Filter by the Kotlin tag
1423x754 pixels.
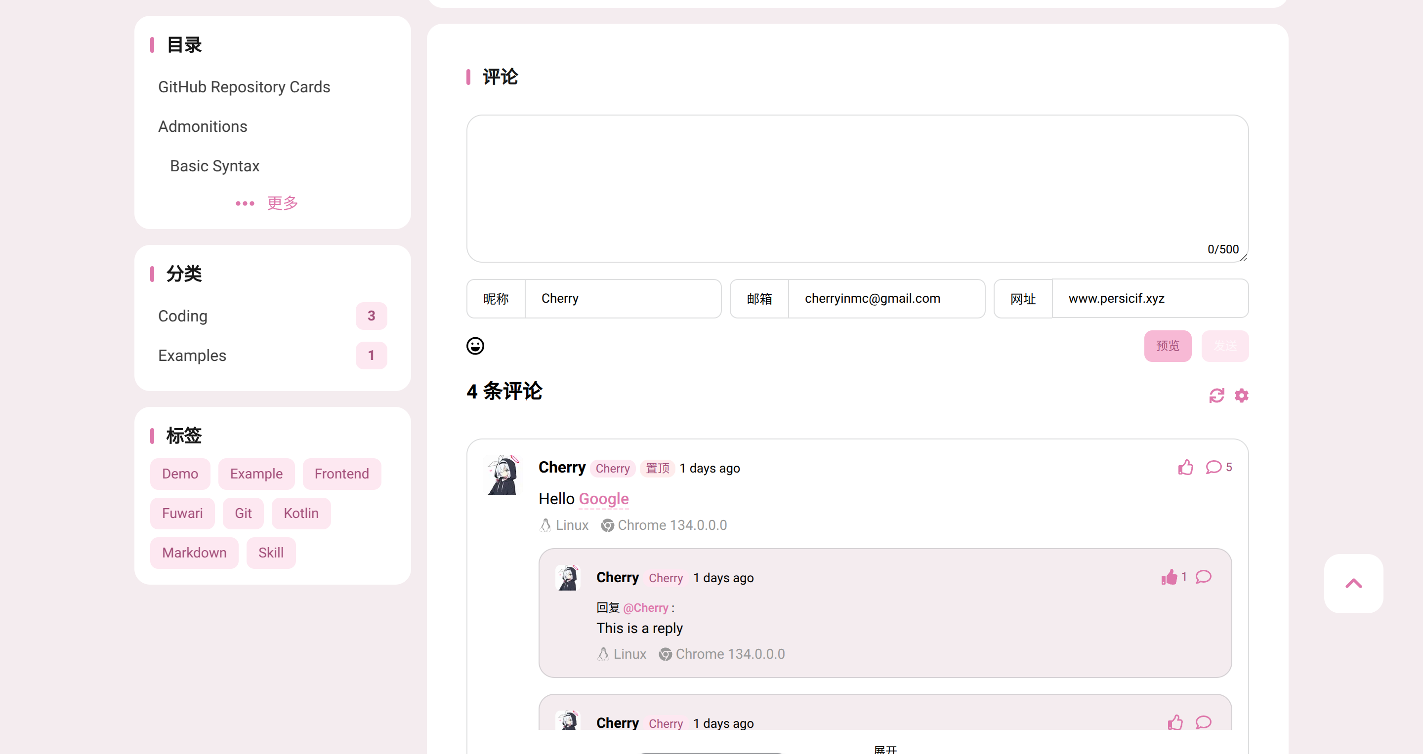pyautogui.click(x=301, y=514)
